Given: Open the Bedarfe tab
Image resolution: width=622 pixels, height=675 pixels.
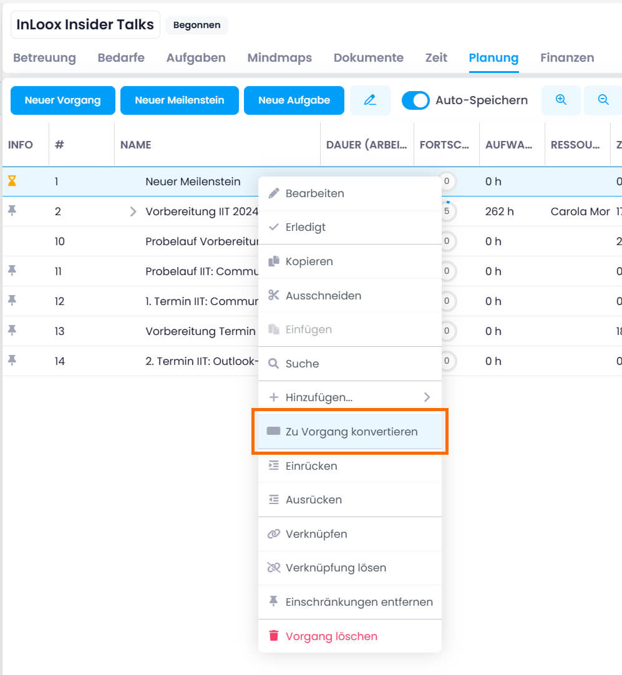Looking at the screenshot, I should tap(121, 57).
